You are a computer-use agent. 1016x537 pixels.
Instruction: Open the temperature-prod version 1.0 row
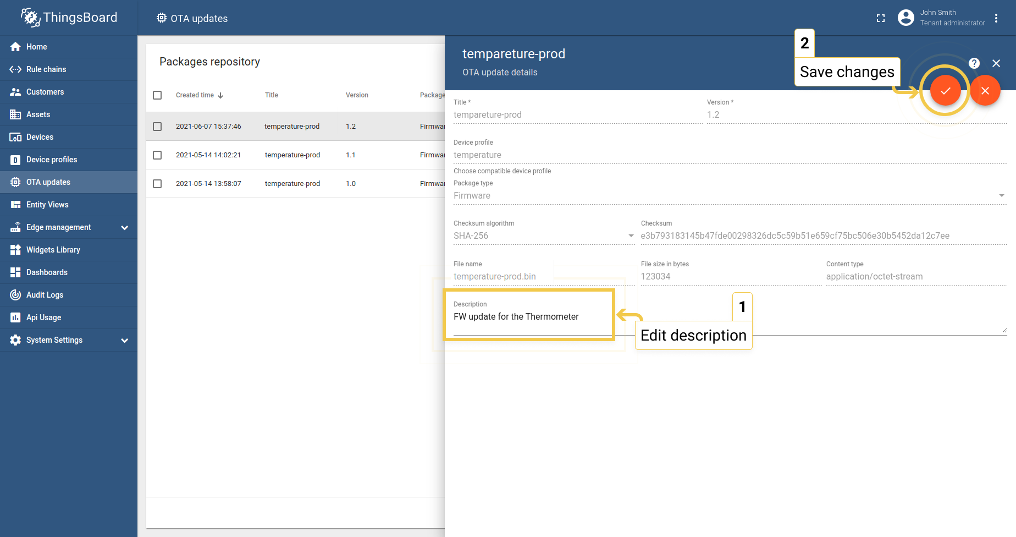[292, 184]
